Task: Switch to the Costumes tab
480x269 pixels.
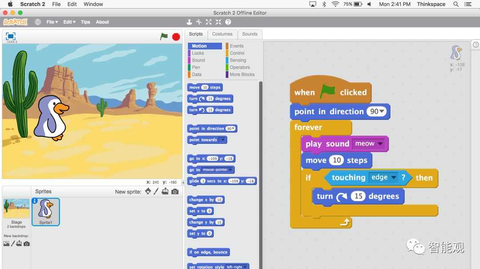Action: click(x=222, y=34)
